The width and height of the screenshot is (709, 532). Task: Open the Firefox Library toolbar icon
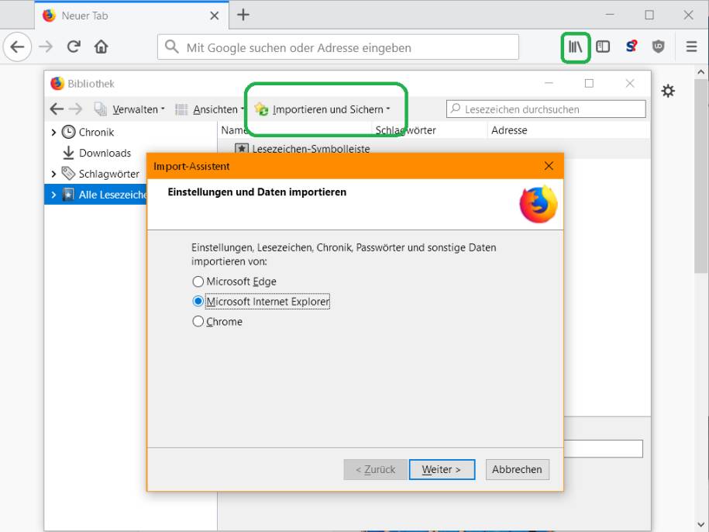[x=575, y=47]
